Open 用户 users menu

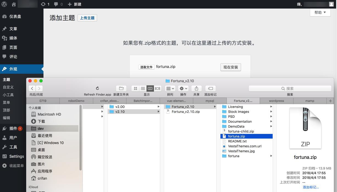click(13, 138)
